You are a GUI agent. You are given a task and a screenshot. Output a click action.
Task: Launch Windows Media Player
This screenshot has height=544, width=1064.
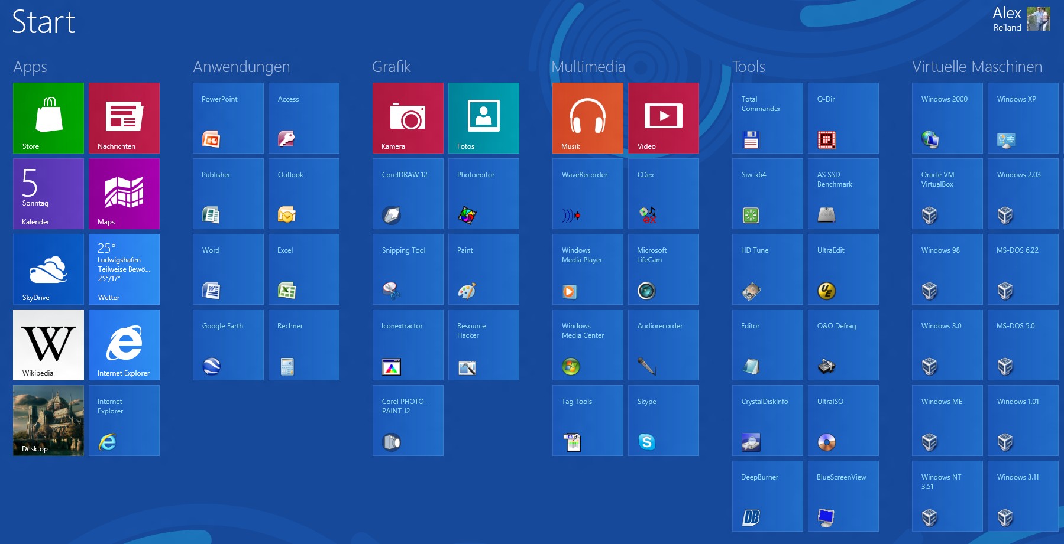tap(588, 269)
